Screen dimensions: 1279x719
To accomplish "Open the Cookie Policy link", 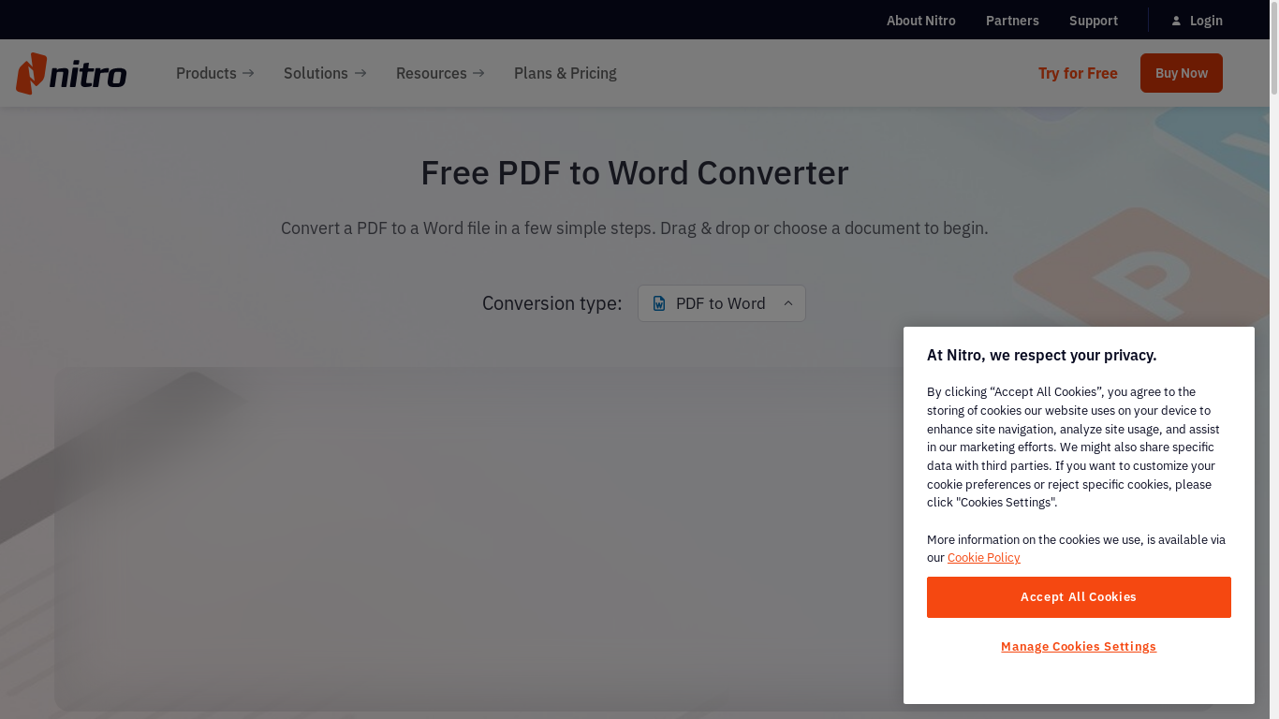I will [984, 558].
